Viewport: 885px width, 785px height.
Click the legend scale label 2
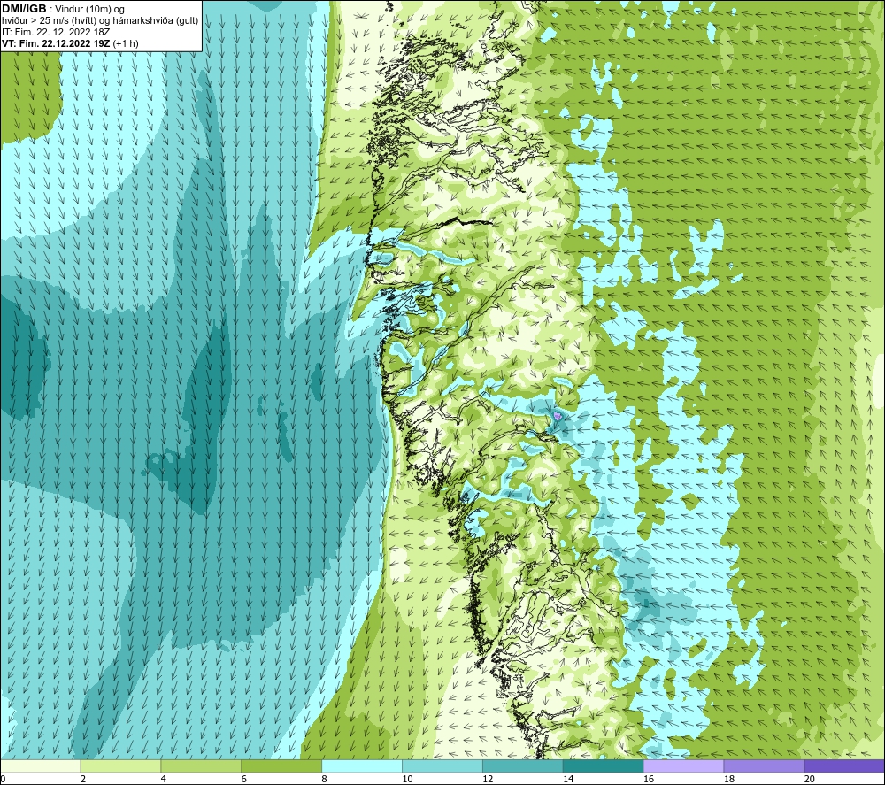(x=83, y=779)
